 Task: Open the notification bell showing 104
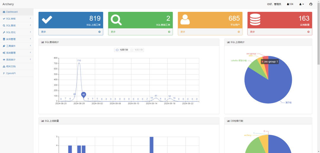click(290, 4)
